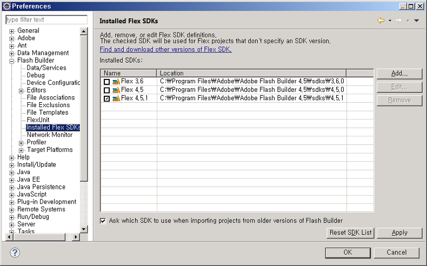Click the Cancel button
This screenshot has height=266, width=427.
(397, 252)
